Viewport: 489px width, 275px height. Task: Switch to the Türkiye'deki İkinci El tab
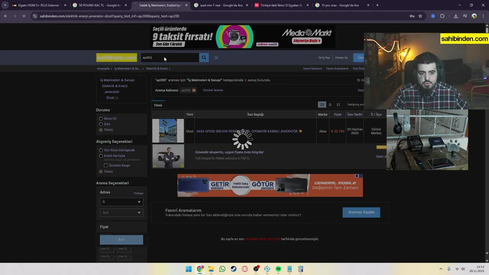[282, 5]
